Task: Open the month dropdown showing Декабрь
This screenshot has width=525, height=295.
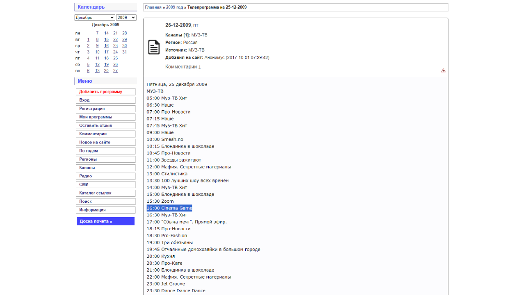Action: coord(95,18)
